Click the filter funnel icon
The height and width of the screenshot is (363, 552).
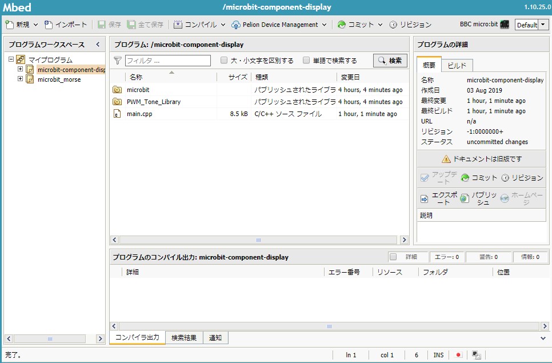[x=118, y=61]
